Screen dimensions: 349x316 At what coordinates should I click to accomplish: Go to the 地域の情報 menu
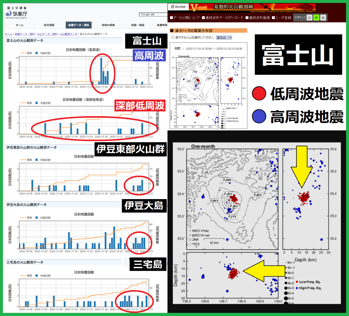pyautogui.click(x=108, y=25)
